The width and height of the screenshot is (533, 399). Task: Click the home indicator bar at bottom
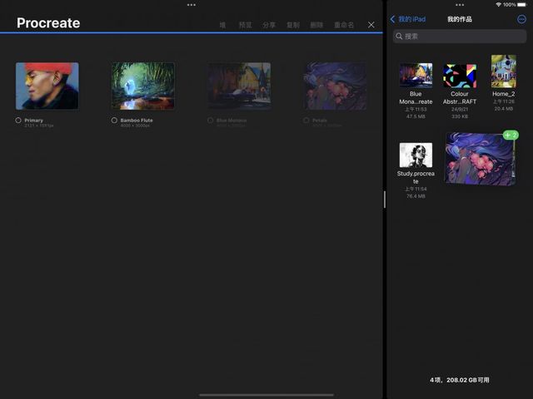tap(266, 395)
